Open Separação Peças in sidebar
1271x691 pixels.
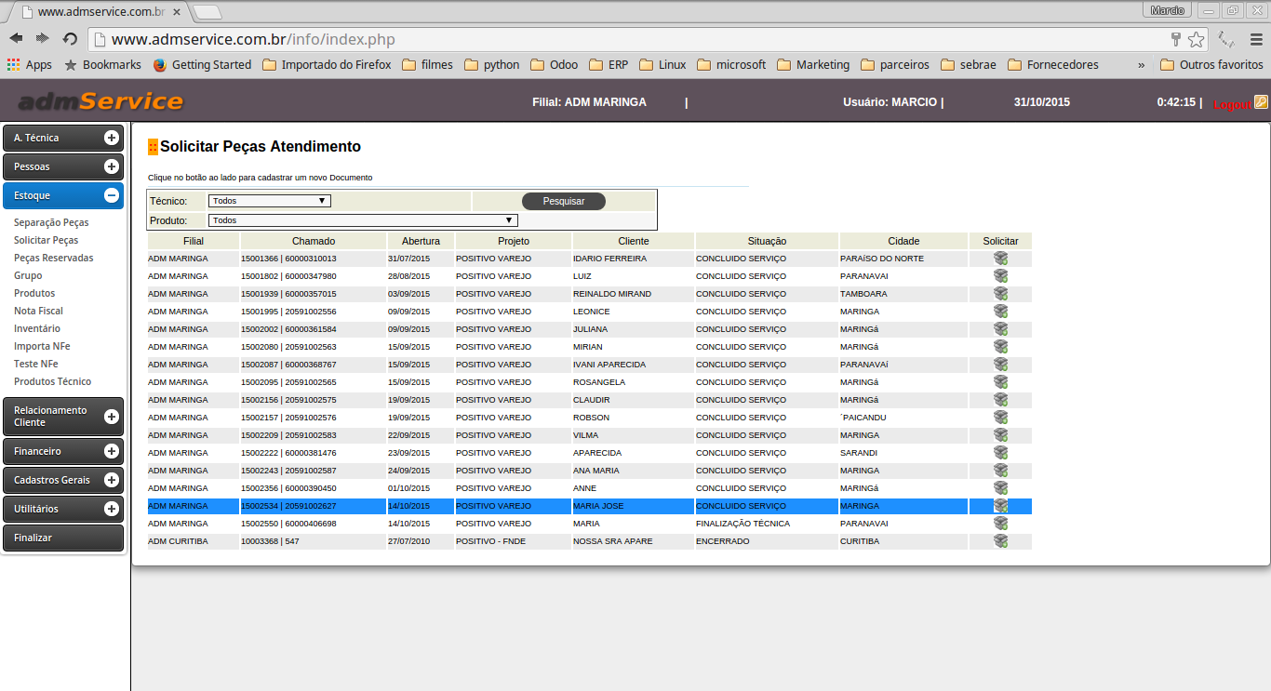click(x=51, y=223)
